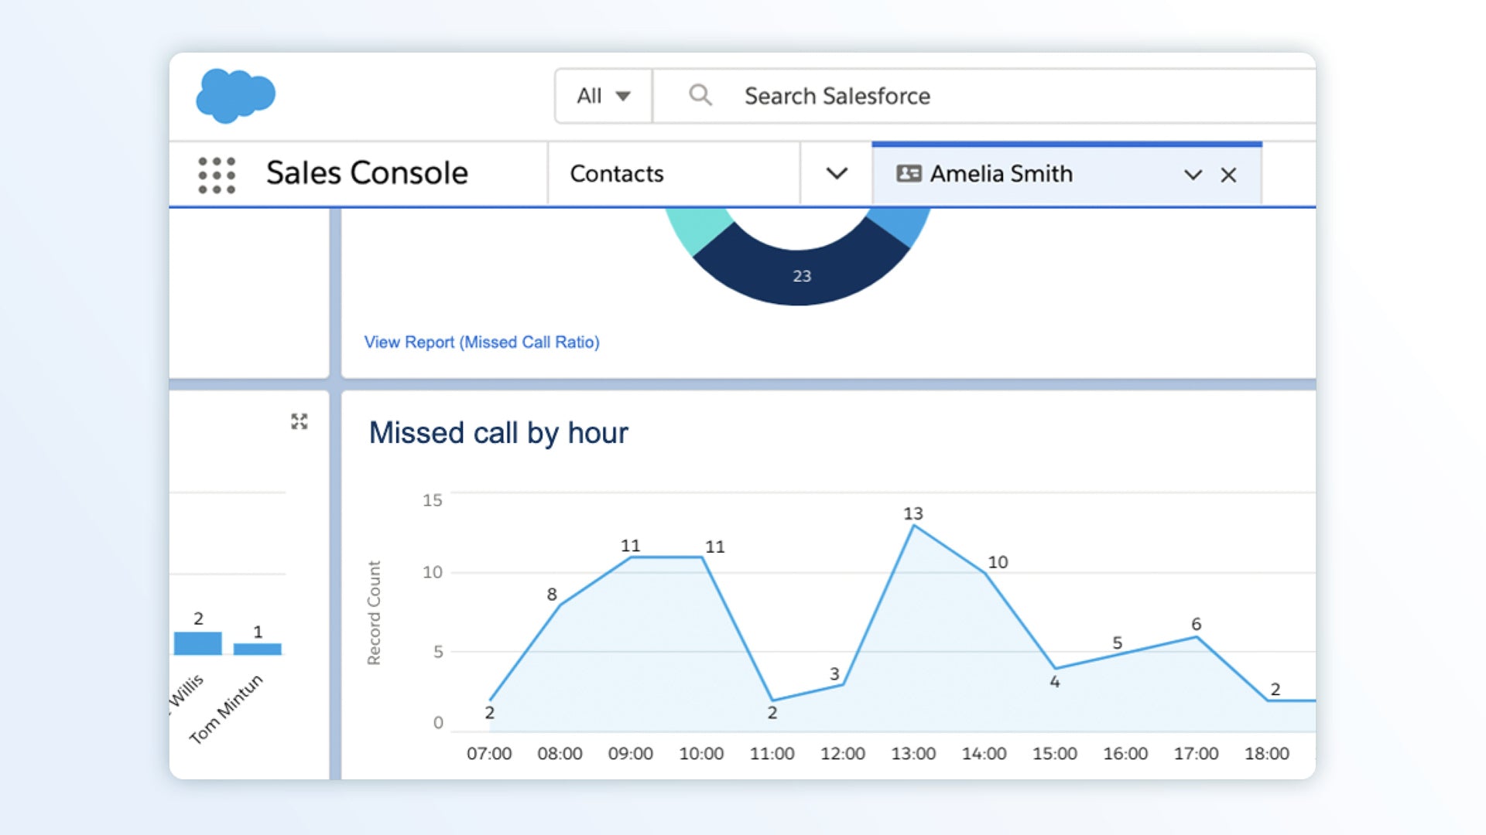Image resolution: width=1486 pixels, height=835 pixels.
Task: Click the 13:00 peak data point labeled 13
Action: (914, 526)
